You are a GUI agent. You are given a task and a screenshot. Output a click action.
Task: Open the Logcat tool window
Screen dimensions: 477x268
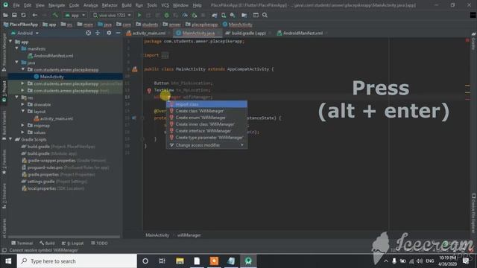73,243
